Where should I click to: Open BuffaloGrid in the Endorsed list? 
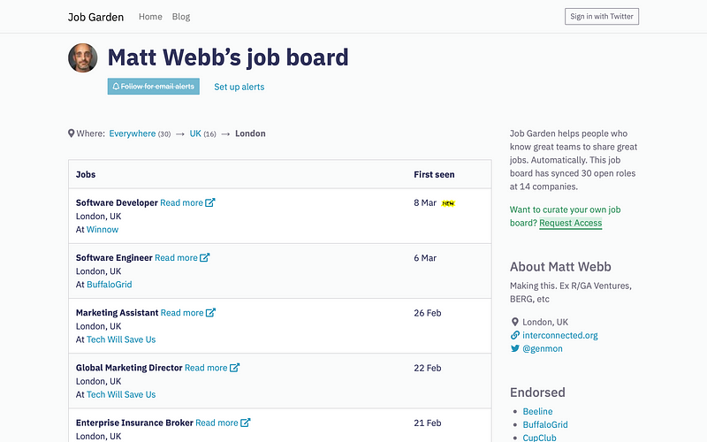coord(545,424)
